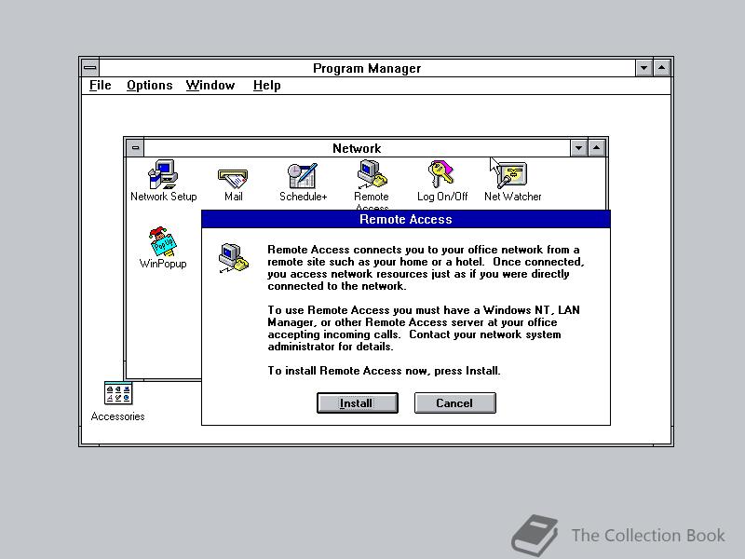The width and height of the screenshot is (745, 559).
Task: Open the Options menu
Action: [149, 85]
